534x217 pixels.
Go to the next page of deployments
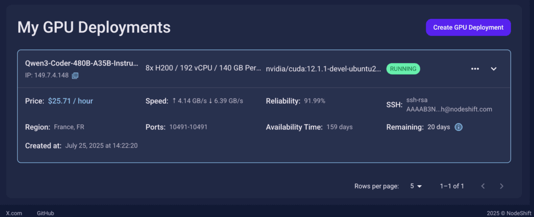pos(501,186)
